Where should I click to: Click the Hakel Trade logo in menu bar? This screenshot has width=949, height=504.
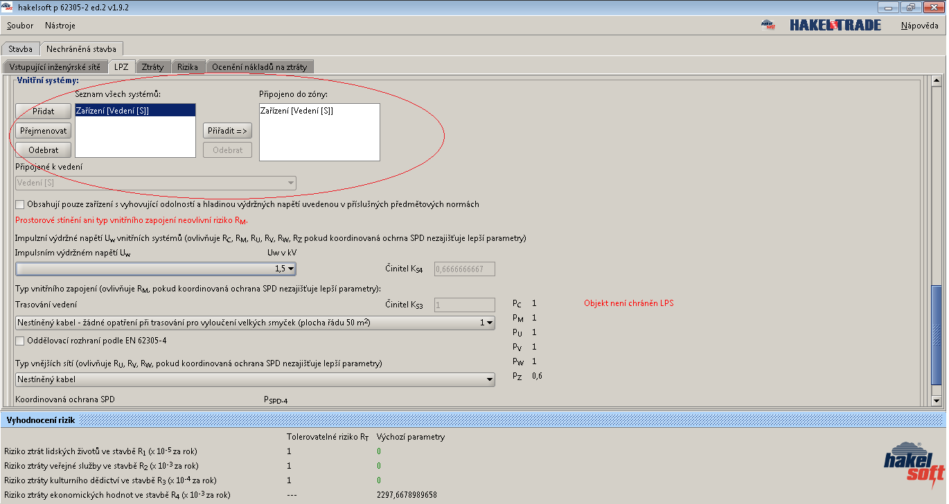tap(835, 26)
